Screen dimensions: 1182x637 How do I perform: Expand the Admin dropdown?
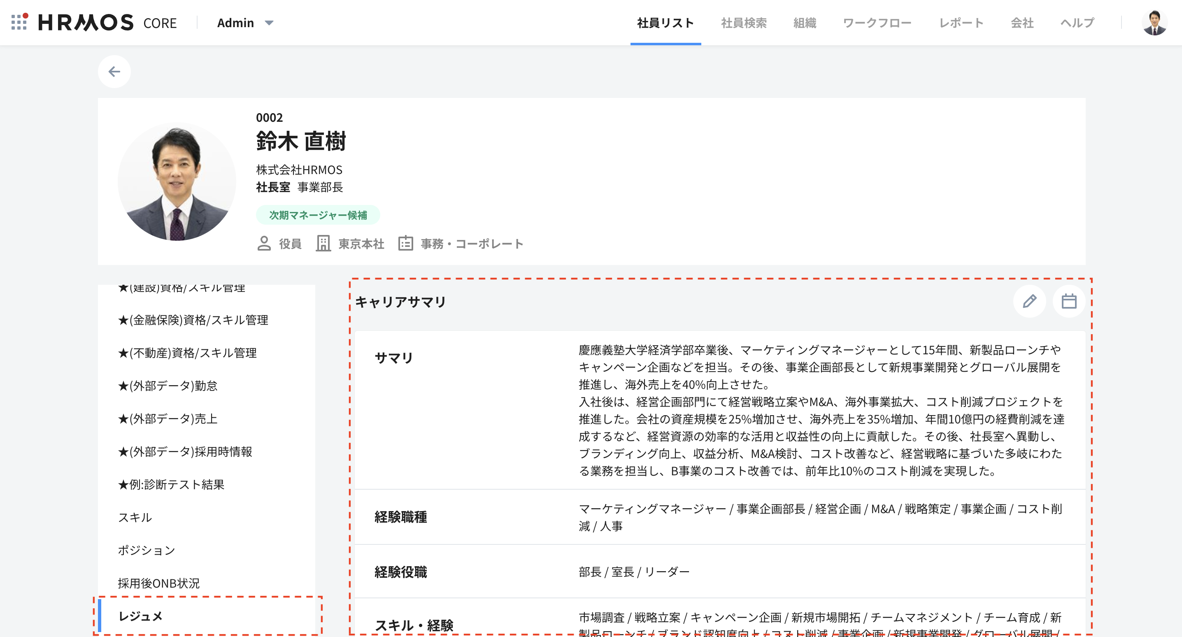(x=245, y=23)
